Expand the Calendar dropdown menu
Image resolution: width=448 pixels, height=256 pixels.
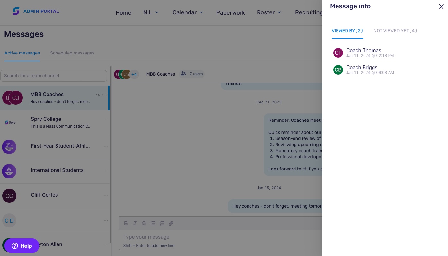coord(188,12)
